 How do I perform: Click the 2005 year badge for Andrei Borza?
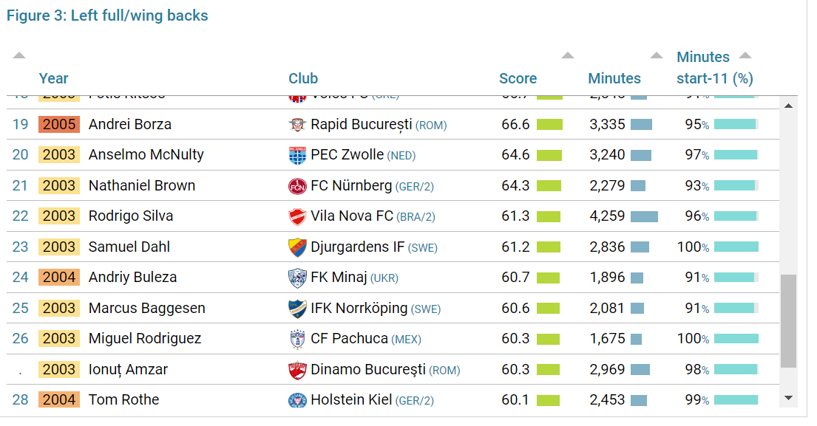[x=59, y=124]
